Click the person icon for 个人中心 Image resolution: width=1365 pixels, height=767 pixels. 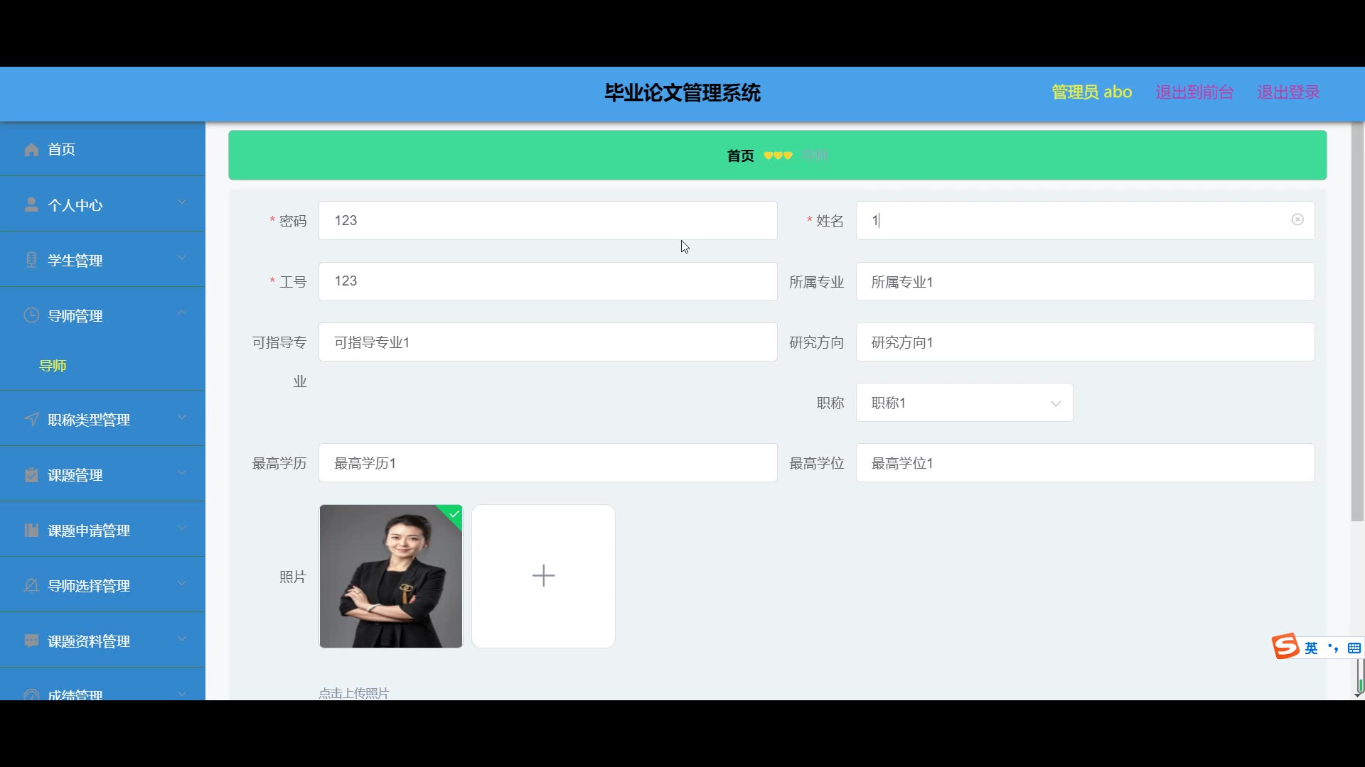tap(31, 205)
